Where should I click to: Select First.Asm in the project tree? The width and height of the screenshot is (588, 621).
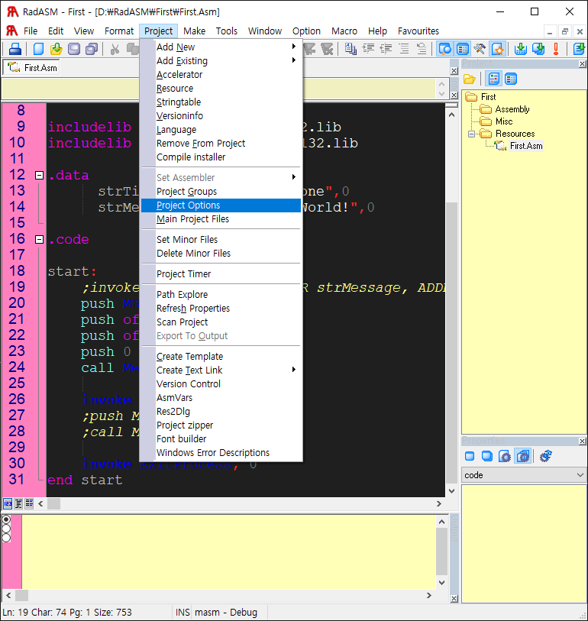pos(526,146)
